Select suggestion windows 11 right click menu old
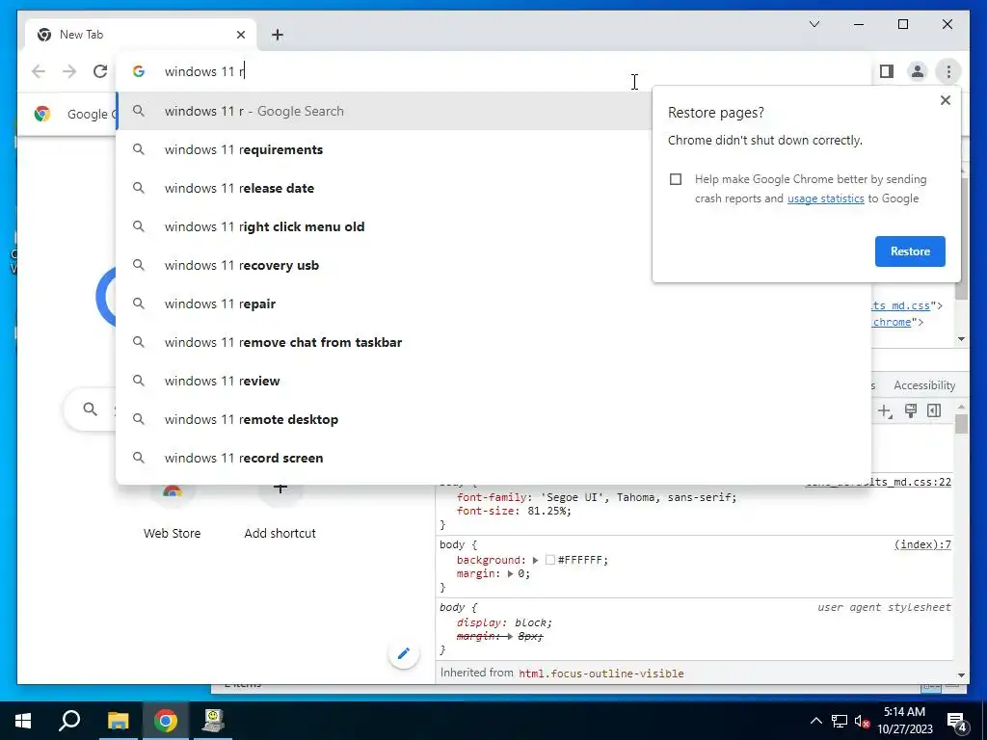987x740 pixels. pos(384,226)
